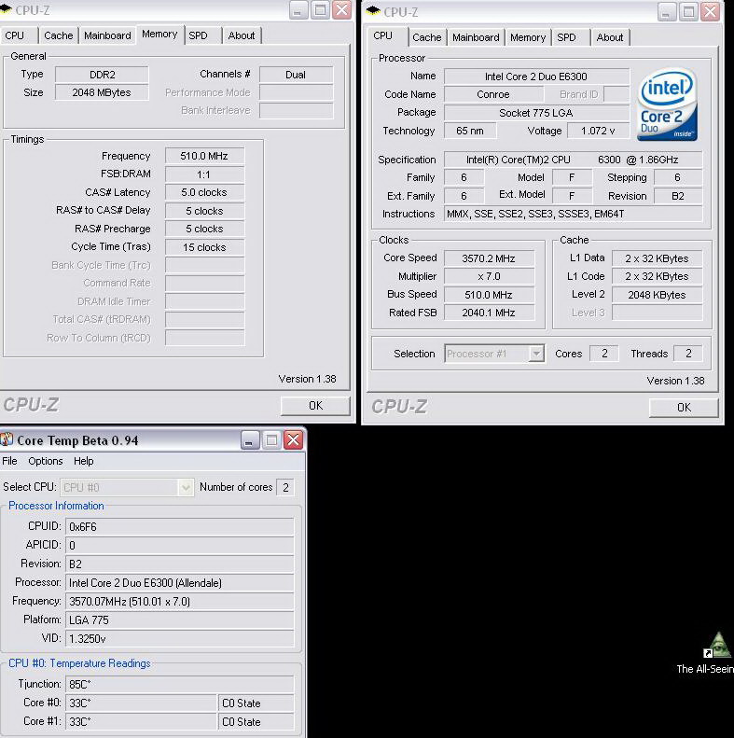Click the DDR2 memory type field
Image resolution: width=734 pixels, height=738 pixels.
[102, 75]
